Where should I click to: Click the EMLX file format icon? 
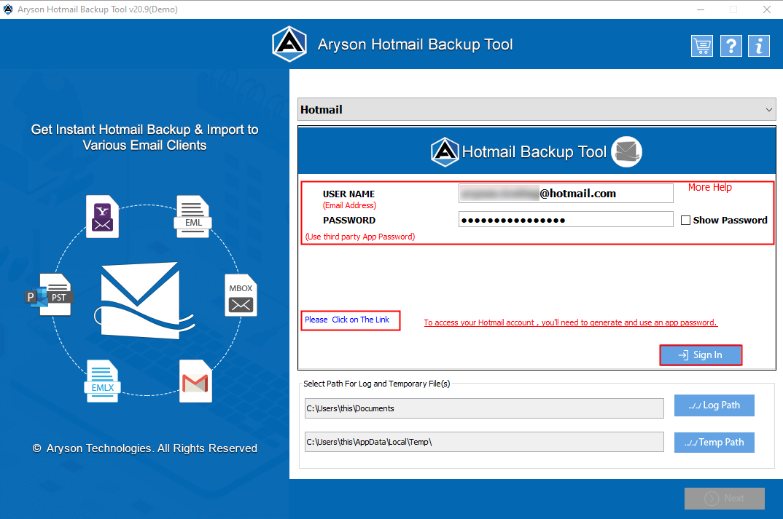102,381
